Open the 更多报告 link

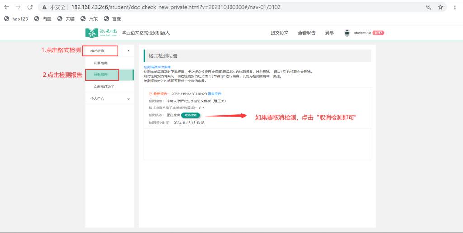click(x=214, y=94)
